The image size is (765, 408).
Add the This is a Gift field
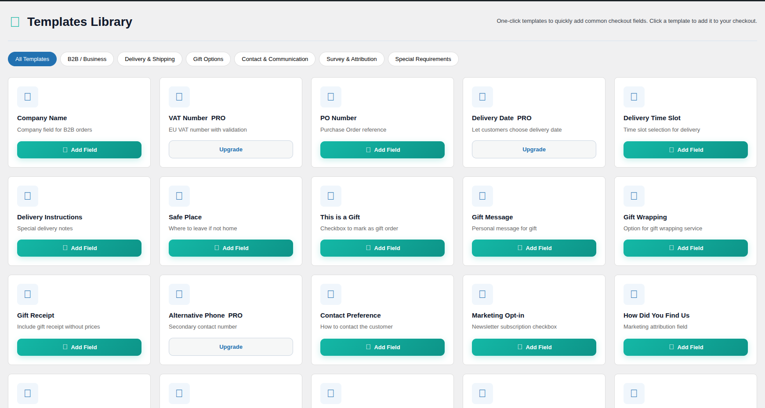point(382,248)
